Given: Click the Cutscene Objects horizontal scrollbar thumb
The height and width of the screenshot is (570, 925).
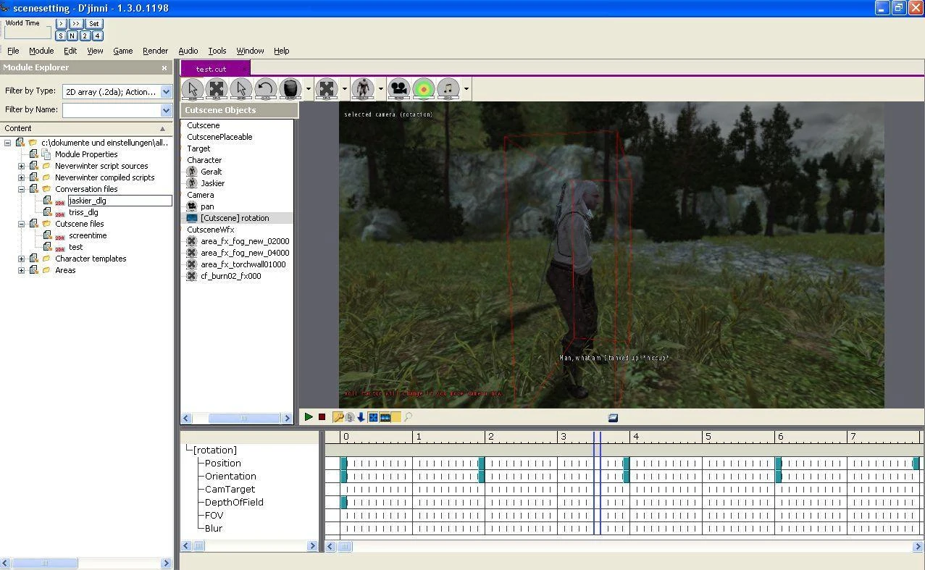Looking at the screenshot, I should [244, 418].
